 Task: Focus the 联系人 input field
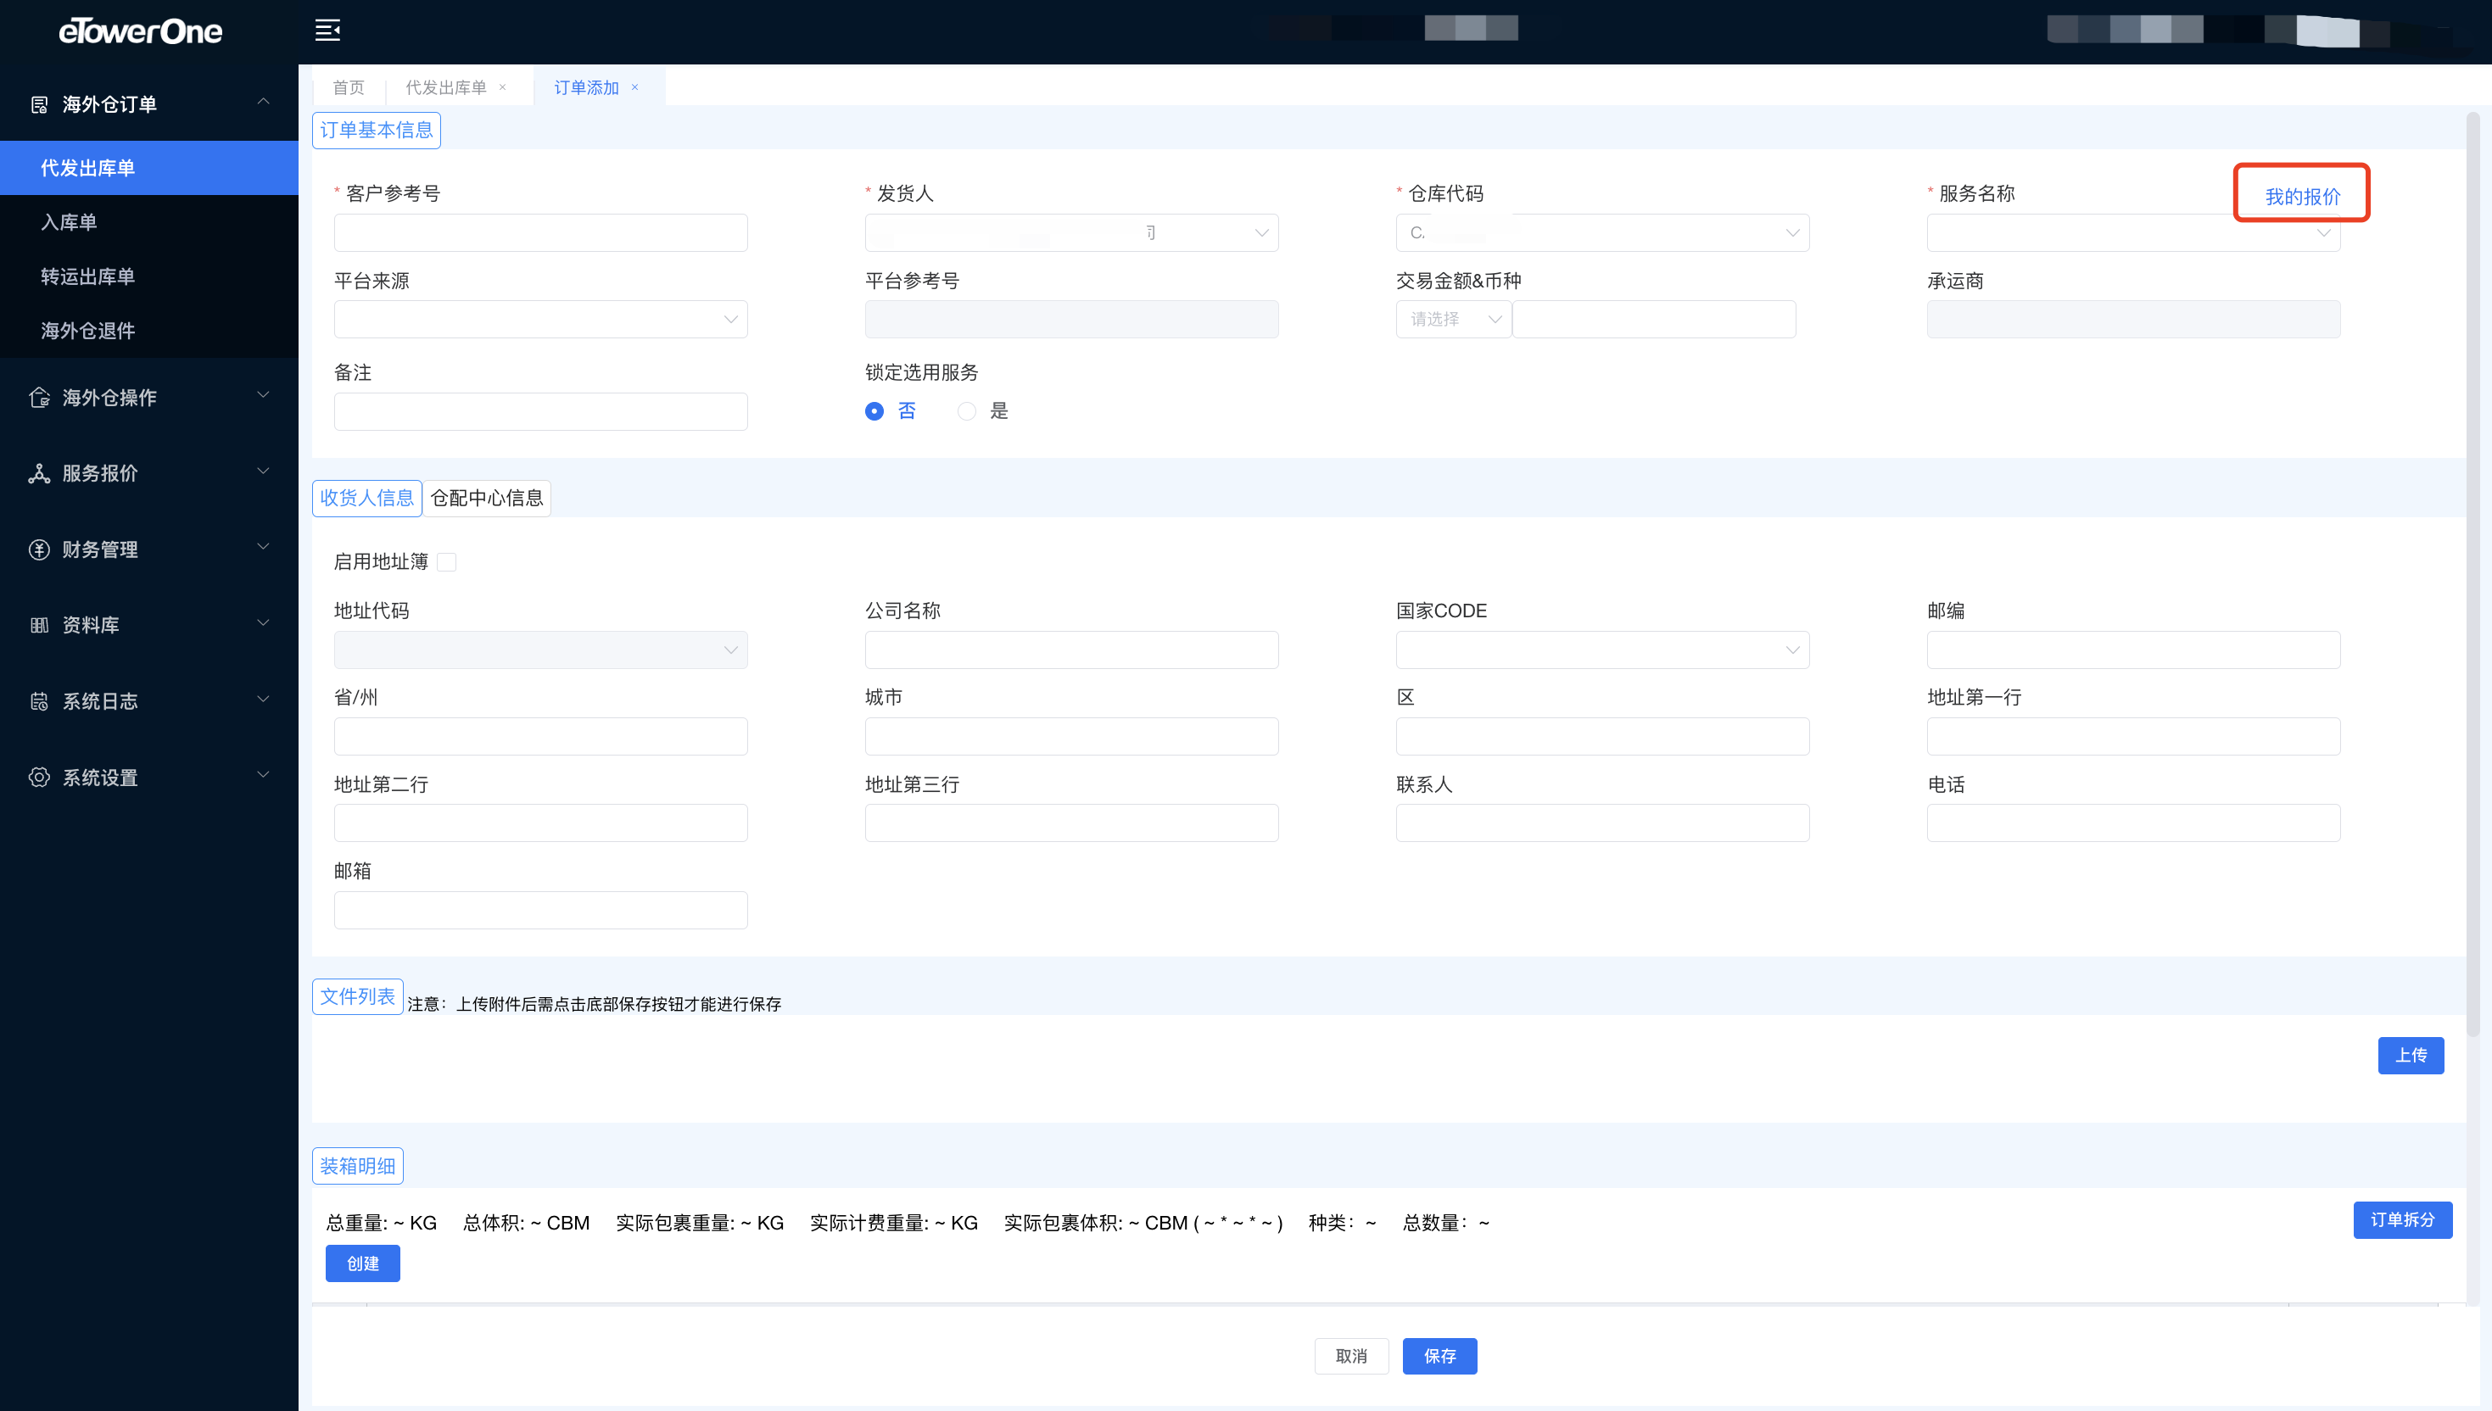click(x=1602, y=823)
